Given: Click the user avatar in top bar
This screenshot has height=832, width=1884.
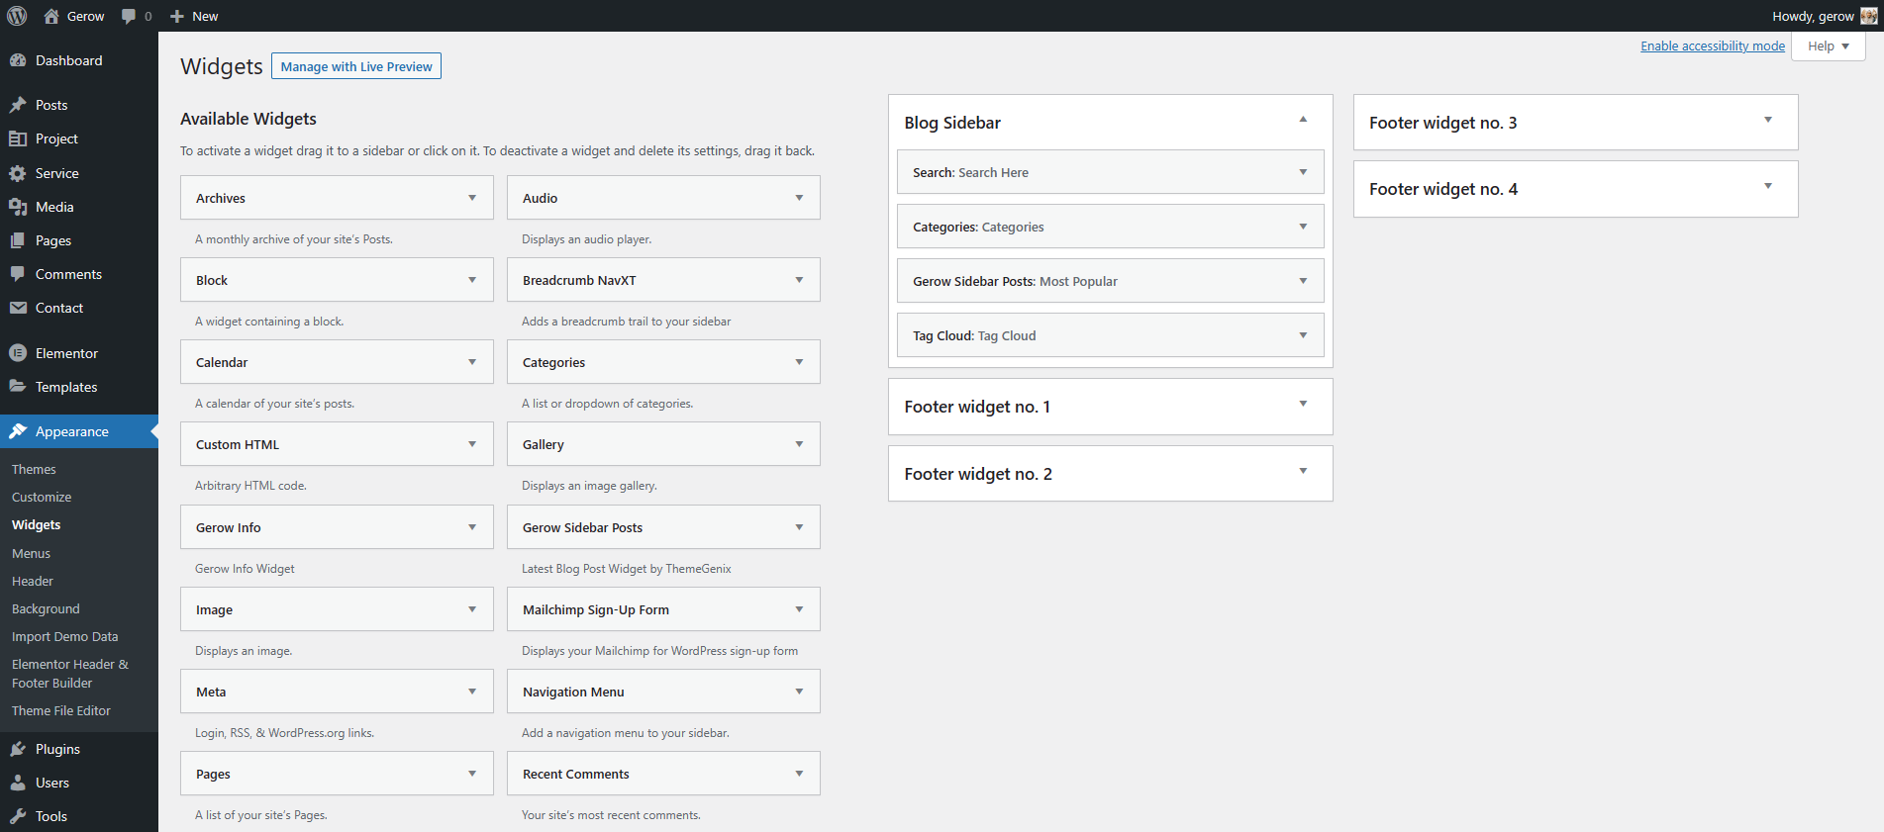Looking at the screenshot, I should tap(1868, 16).
